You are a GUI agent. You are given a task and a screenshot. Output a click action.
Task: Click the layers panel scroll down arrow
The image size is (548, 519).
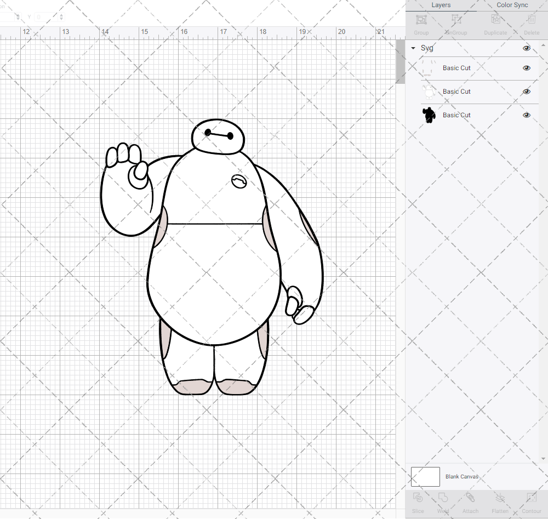click(x=543, y=459)
